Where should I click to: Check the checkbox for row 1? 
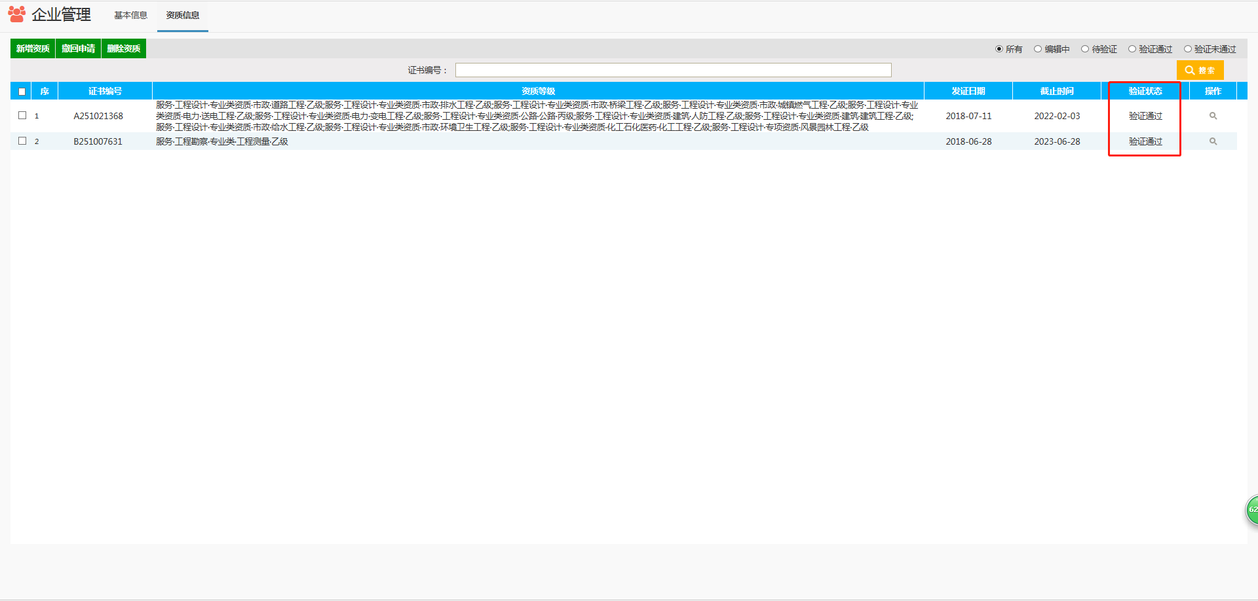(x=22, y=115)
